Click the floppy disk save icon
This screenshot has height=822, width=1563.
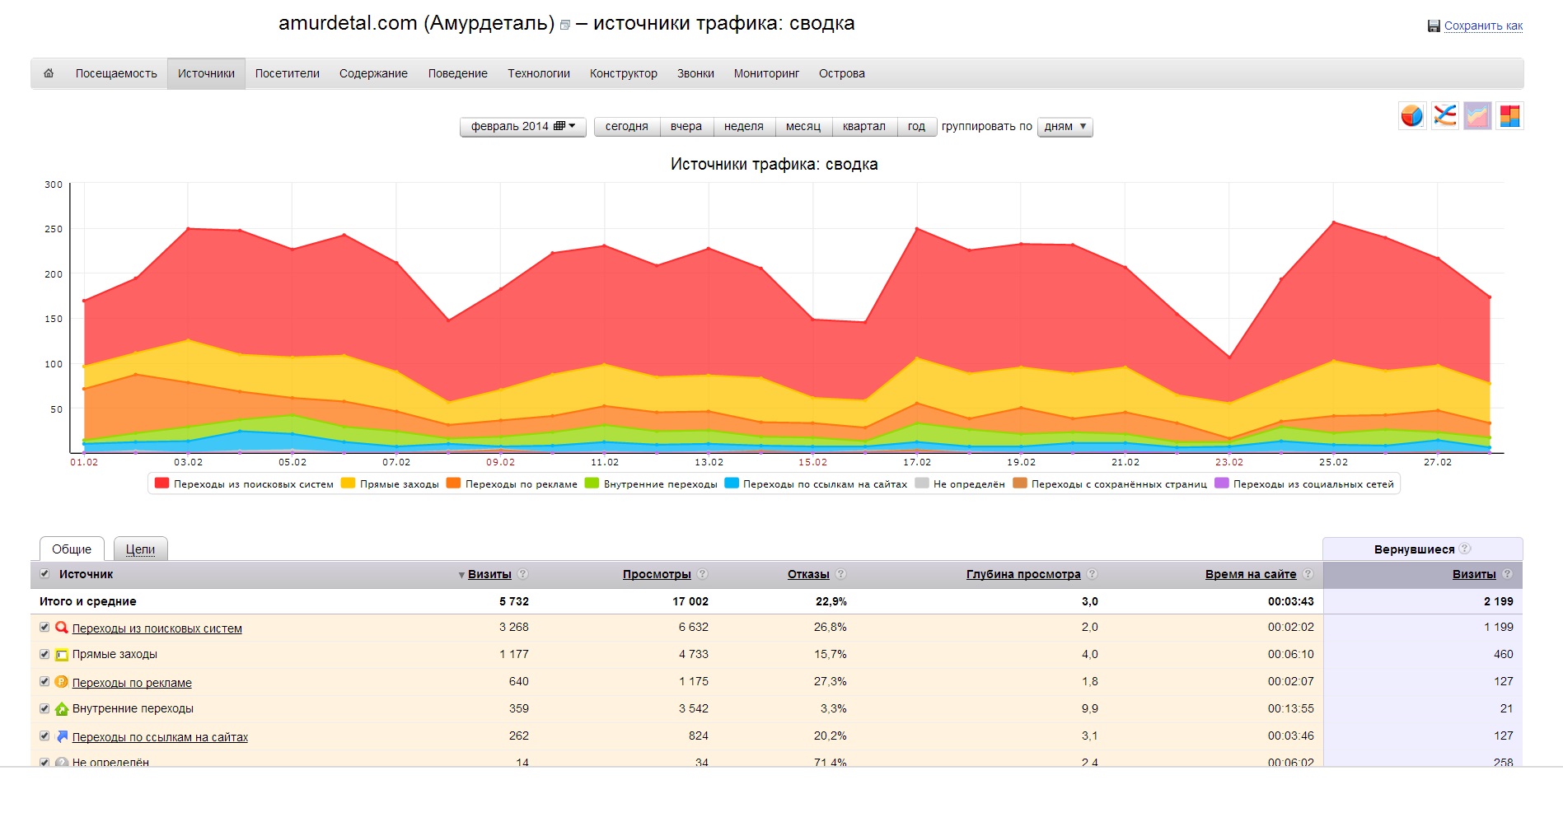point(1434,26)
